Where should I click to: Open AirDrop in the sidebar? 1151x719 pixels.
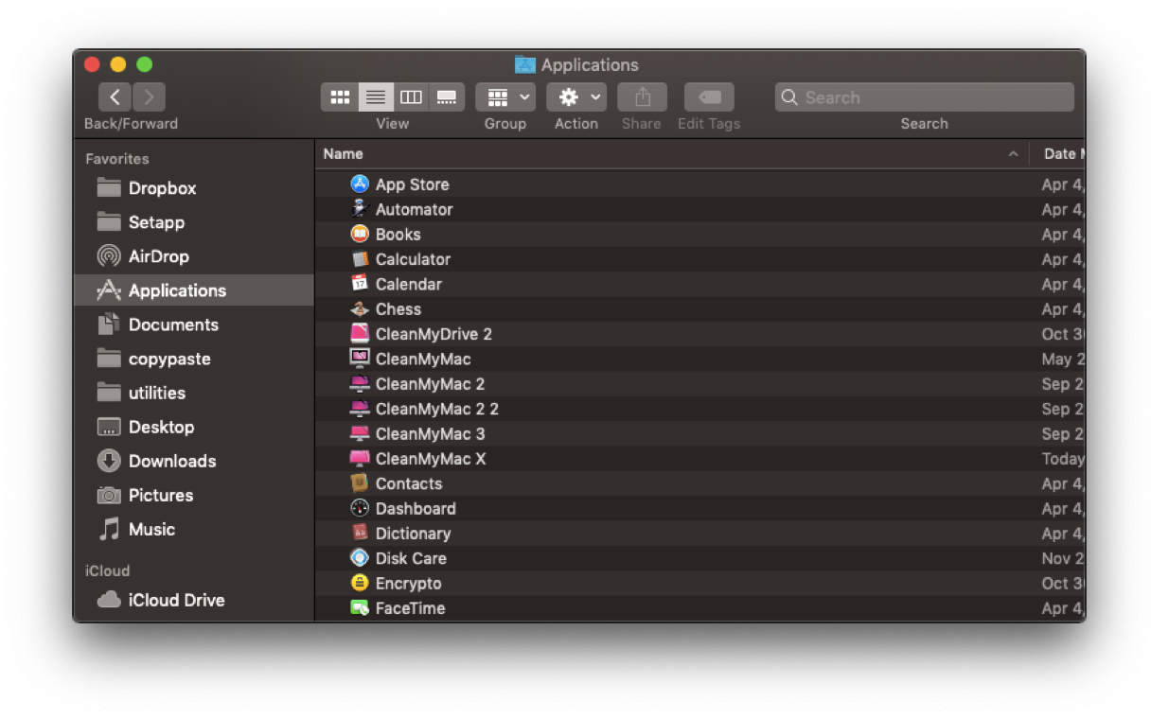click(193, 256)
